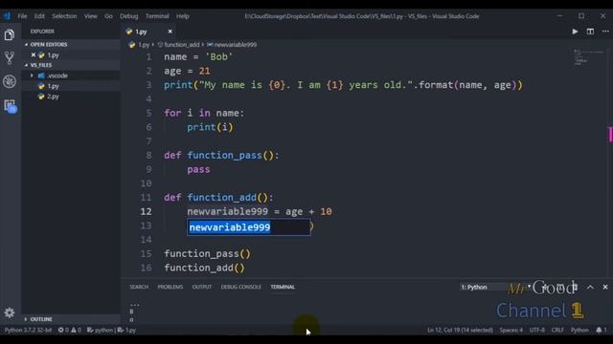Change indentation via Spaces: 4
Image resolution: width=613 pixels, height=344 pixels.
coord(511,330)
